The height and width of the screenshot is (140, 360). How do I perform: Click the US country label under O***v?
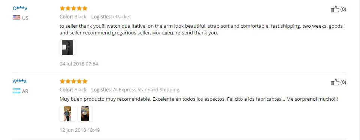pyautogui.click(x=25, y=18)
